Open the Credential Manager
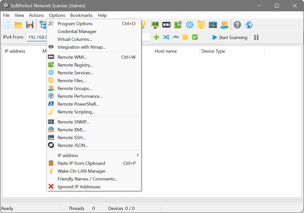Screen dimensions: 304x213 77,31
